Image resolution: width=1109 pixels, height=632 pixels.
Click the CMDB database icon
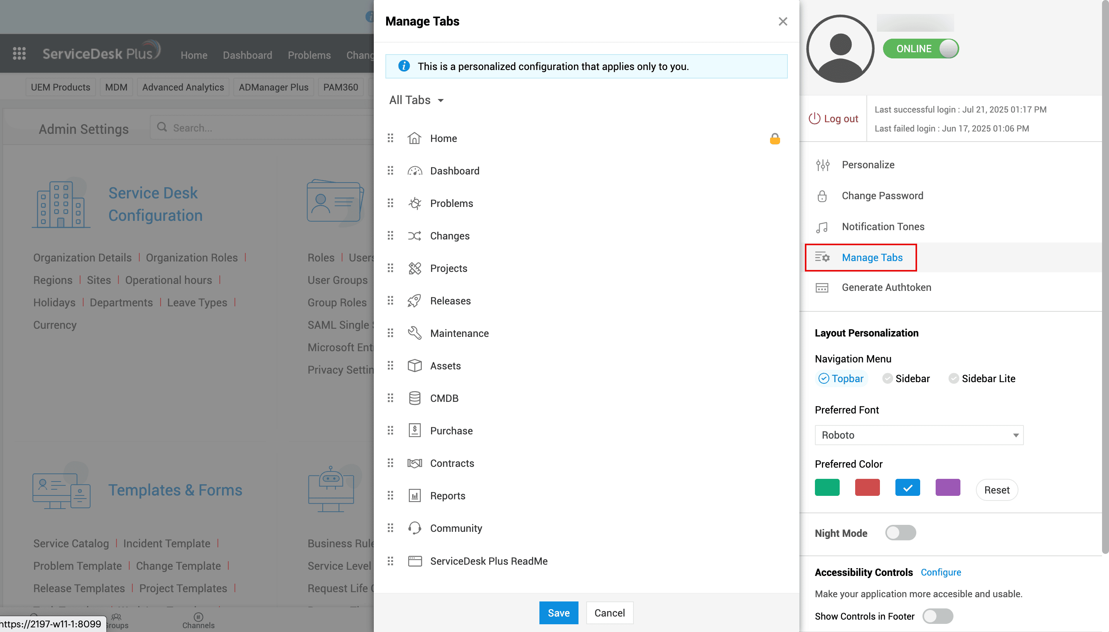pos(415,398)
